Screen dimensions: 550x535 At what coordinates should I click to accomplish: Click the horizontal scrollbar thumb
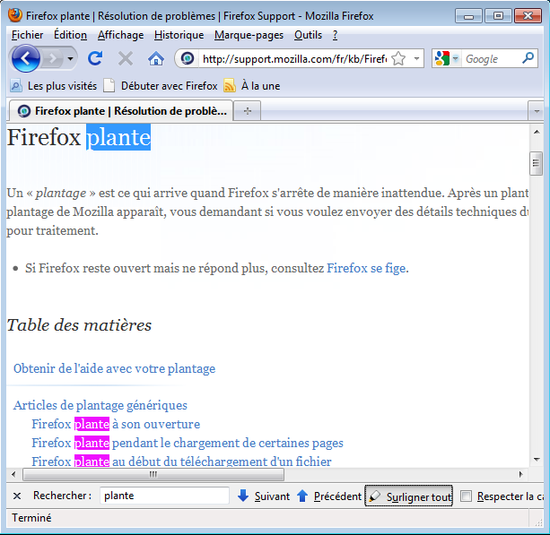pyautogui.click(x=153, y=474)
